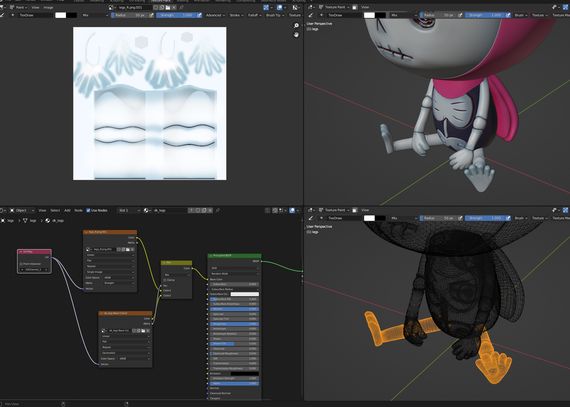This screenshot has height=407, width=570.
Task: Toggle overlays in the image editor header
Action: click(279, 7)
